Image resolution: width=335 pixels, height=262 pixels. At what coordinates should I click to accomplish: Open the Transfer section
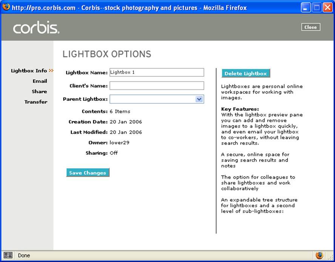coord(36,102)
